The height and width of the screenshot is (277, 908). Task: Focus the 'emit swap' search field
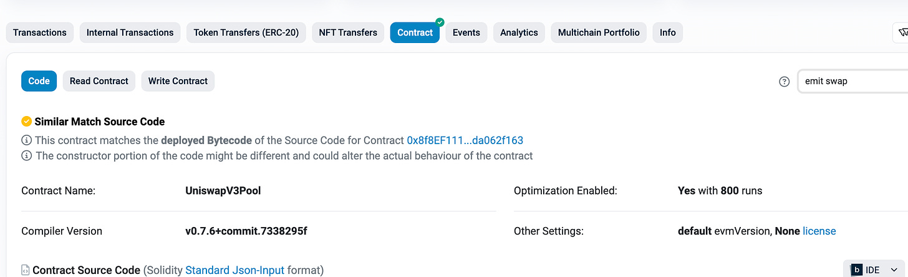pos(852,81)
